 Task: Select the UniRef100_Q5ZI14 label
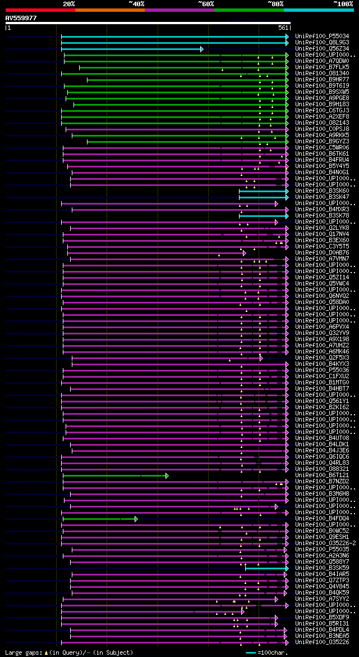(x=322, y=278)
